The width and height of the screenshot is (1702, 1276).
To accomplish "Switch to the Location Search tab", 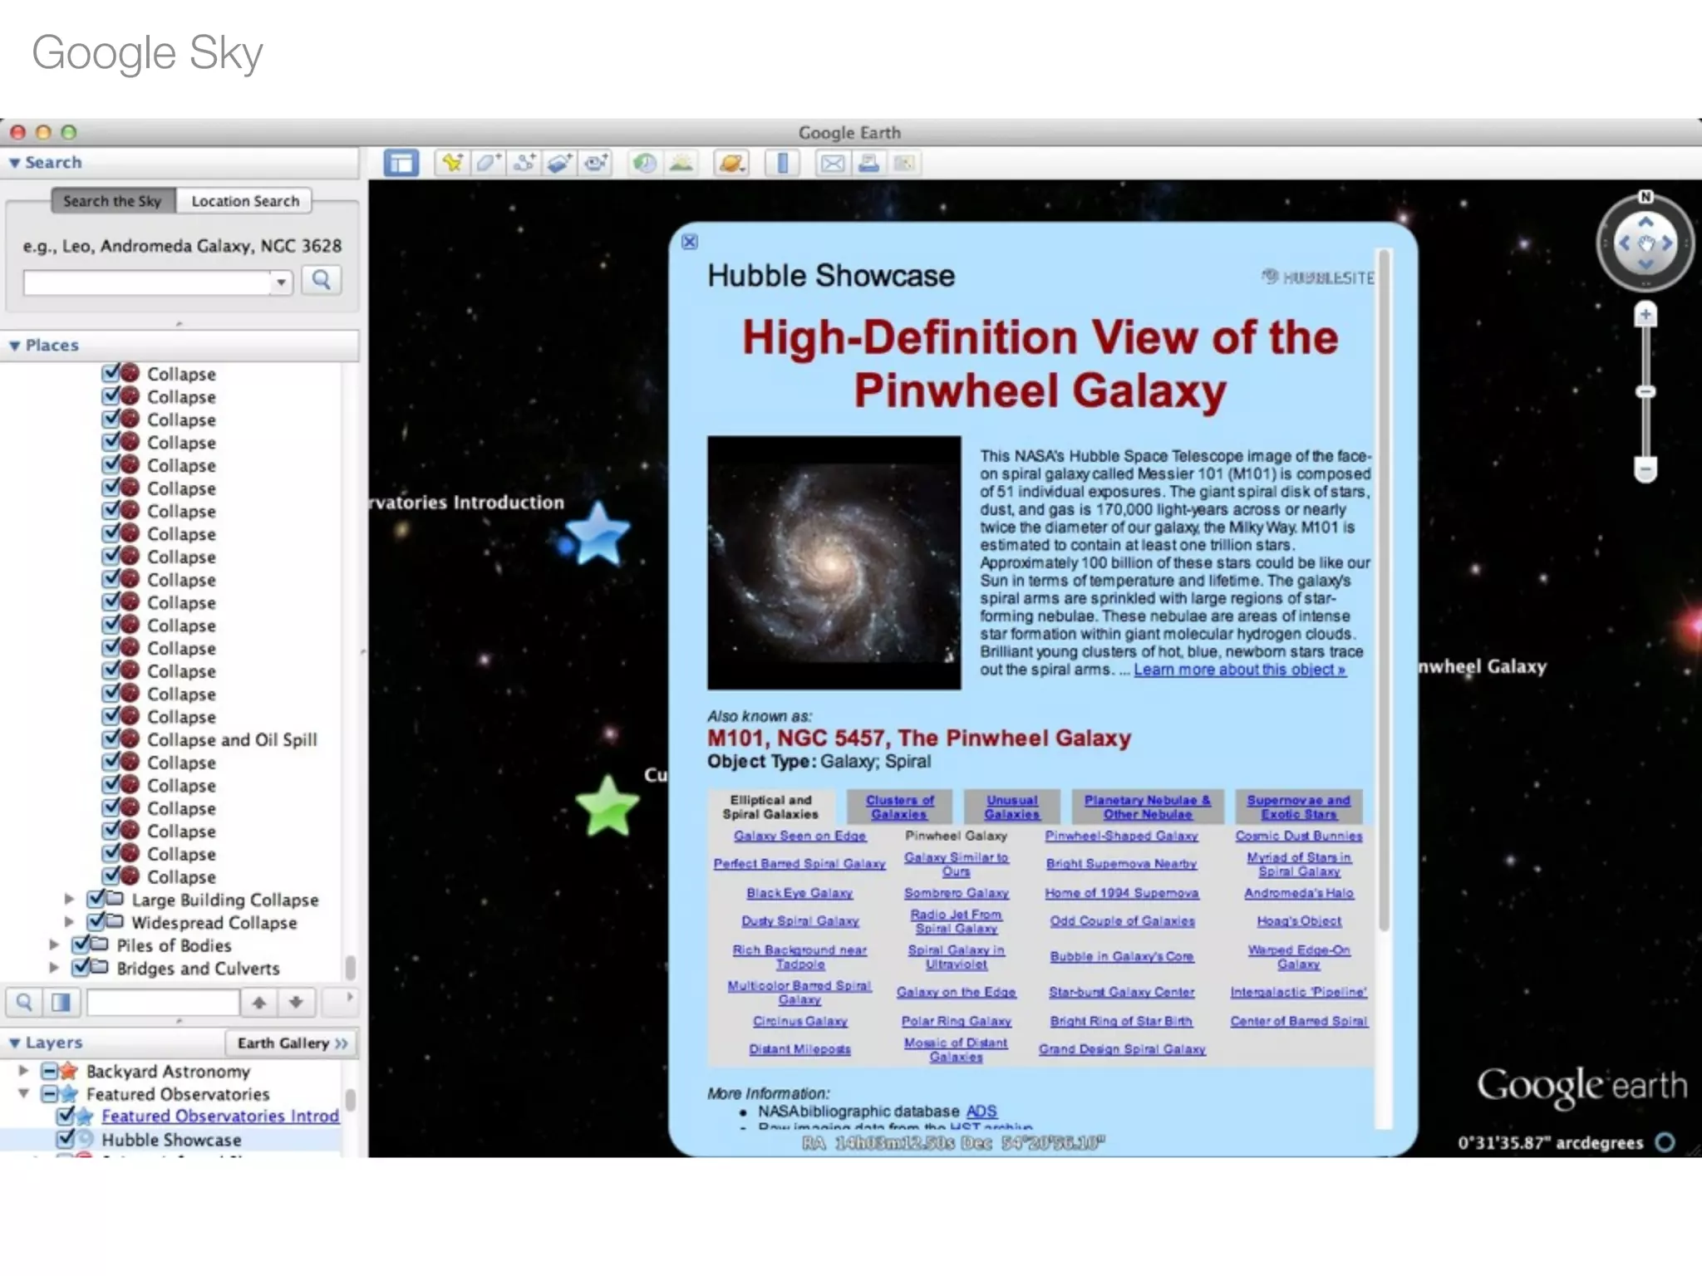I will click(x=244, y=201).
